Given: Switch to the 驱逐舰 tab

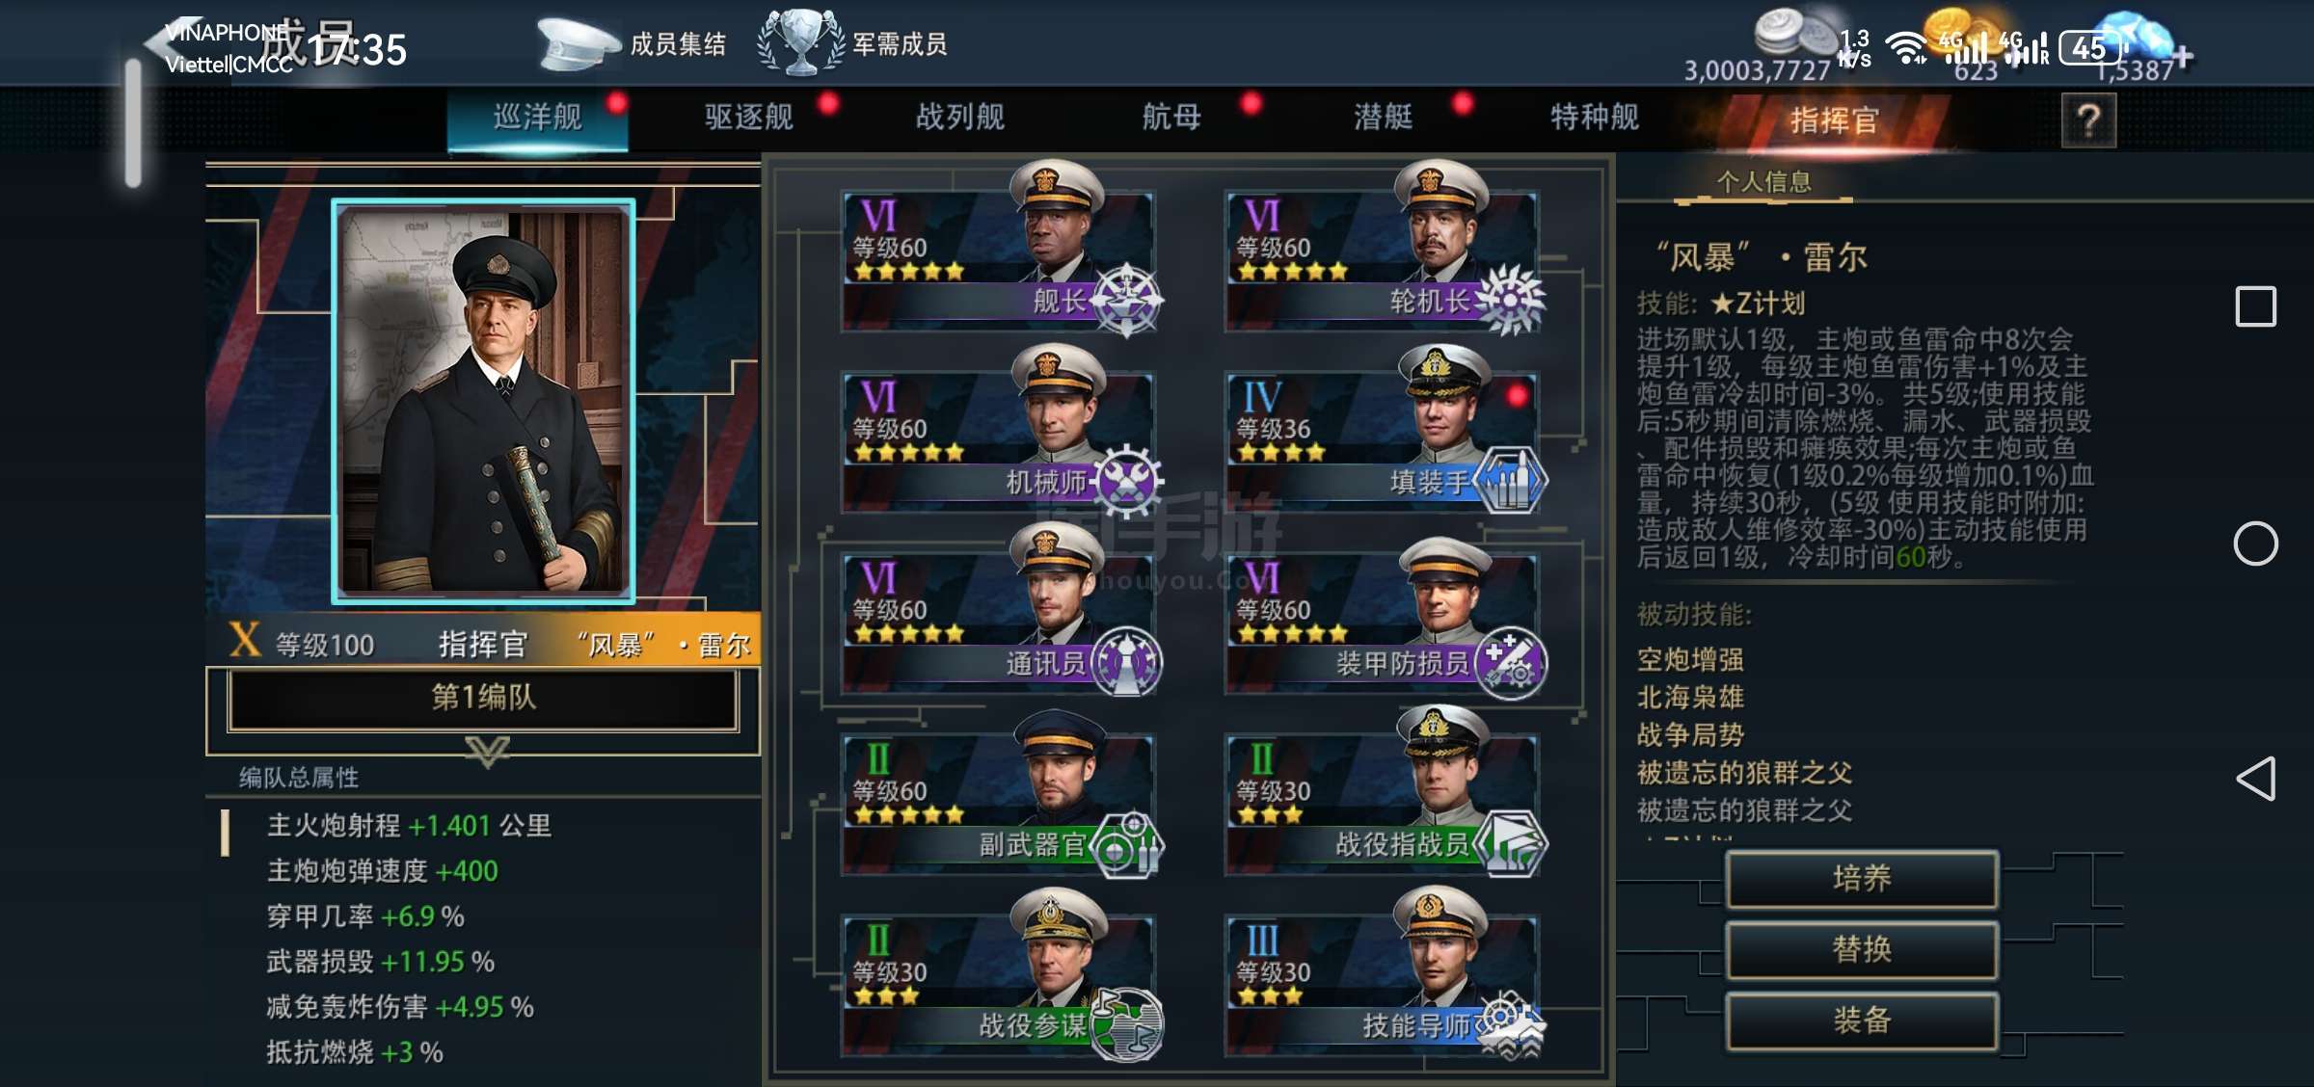Looking at the screenshot, I should coord(749,118).
